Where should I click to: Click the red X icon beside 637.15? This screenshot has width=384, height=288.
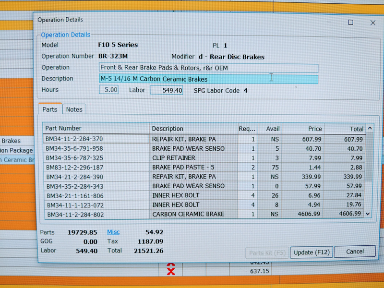pos(171,271)
